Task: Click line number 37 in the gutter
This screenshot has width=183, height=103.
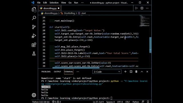Action: coord(44,60)
